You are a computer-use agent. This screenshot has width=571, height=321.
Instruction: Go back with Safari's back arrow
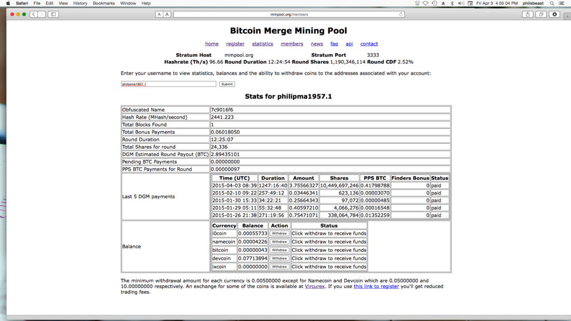pyautogui.click(x=33, y=14)
